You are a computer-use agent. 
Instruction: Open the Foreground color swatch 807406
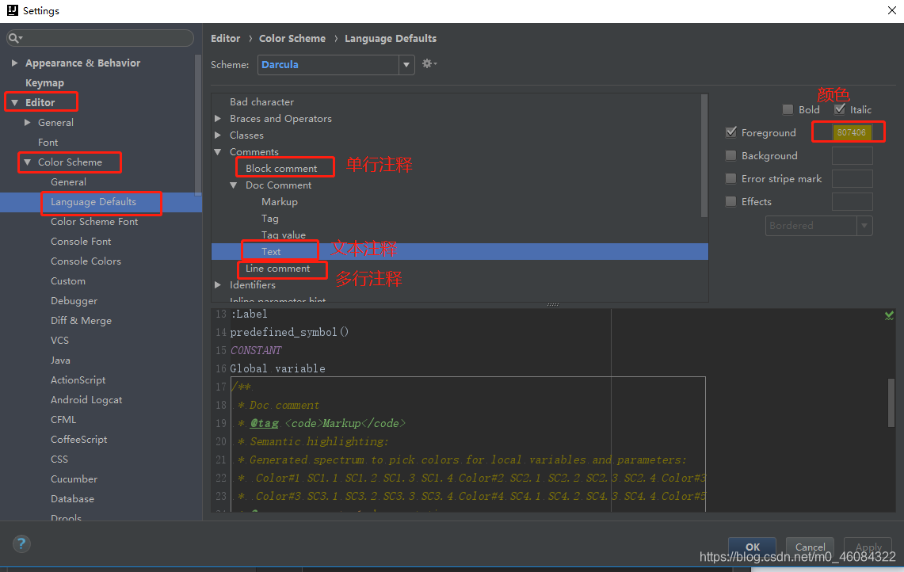(852, 132)
